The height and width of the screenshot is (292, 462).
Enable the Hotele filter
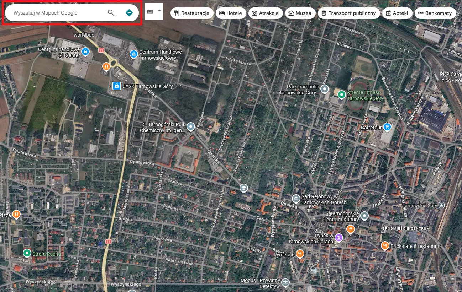[x=231, y=13]
